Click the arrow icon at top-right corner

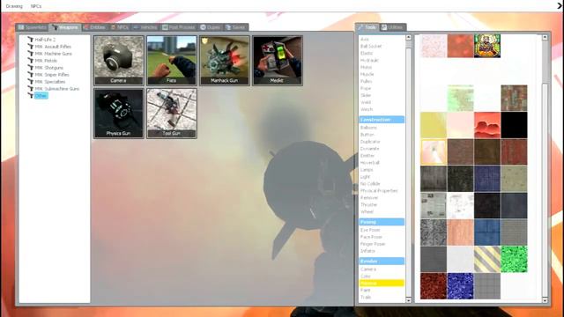point(560,5)
